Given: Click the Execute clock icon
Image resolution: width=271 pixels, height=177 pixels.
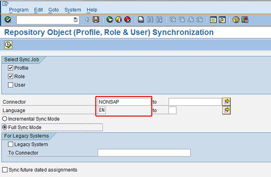Looking at the screenshot, I should [x=8, y=45].
